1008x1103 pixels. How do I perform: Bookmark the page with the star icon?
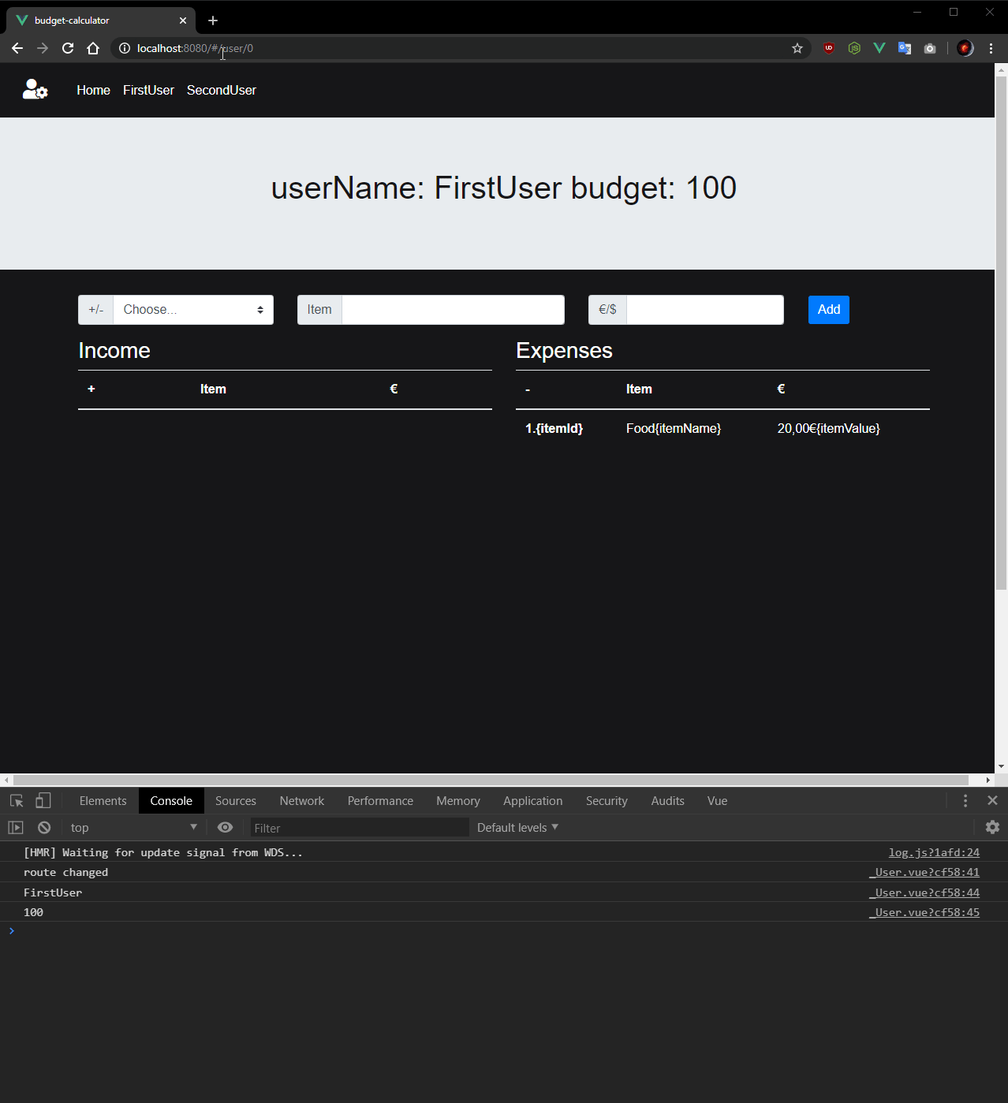pyautogui.click(x=797, y=48)
